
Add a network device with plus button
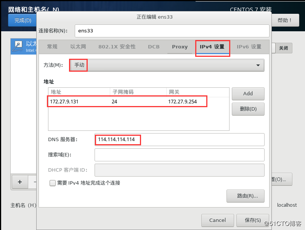coord(20,182)
